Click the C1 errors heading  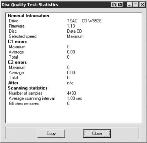[17, 42]
